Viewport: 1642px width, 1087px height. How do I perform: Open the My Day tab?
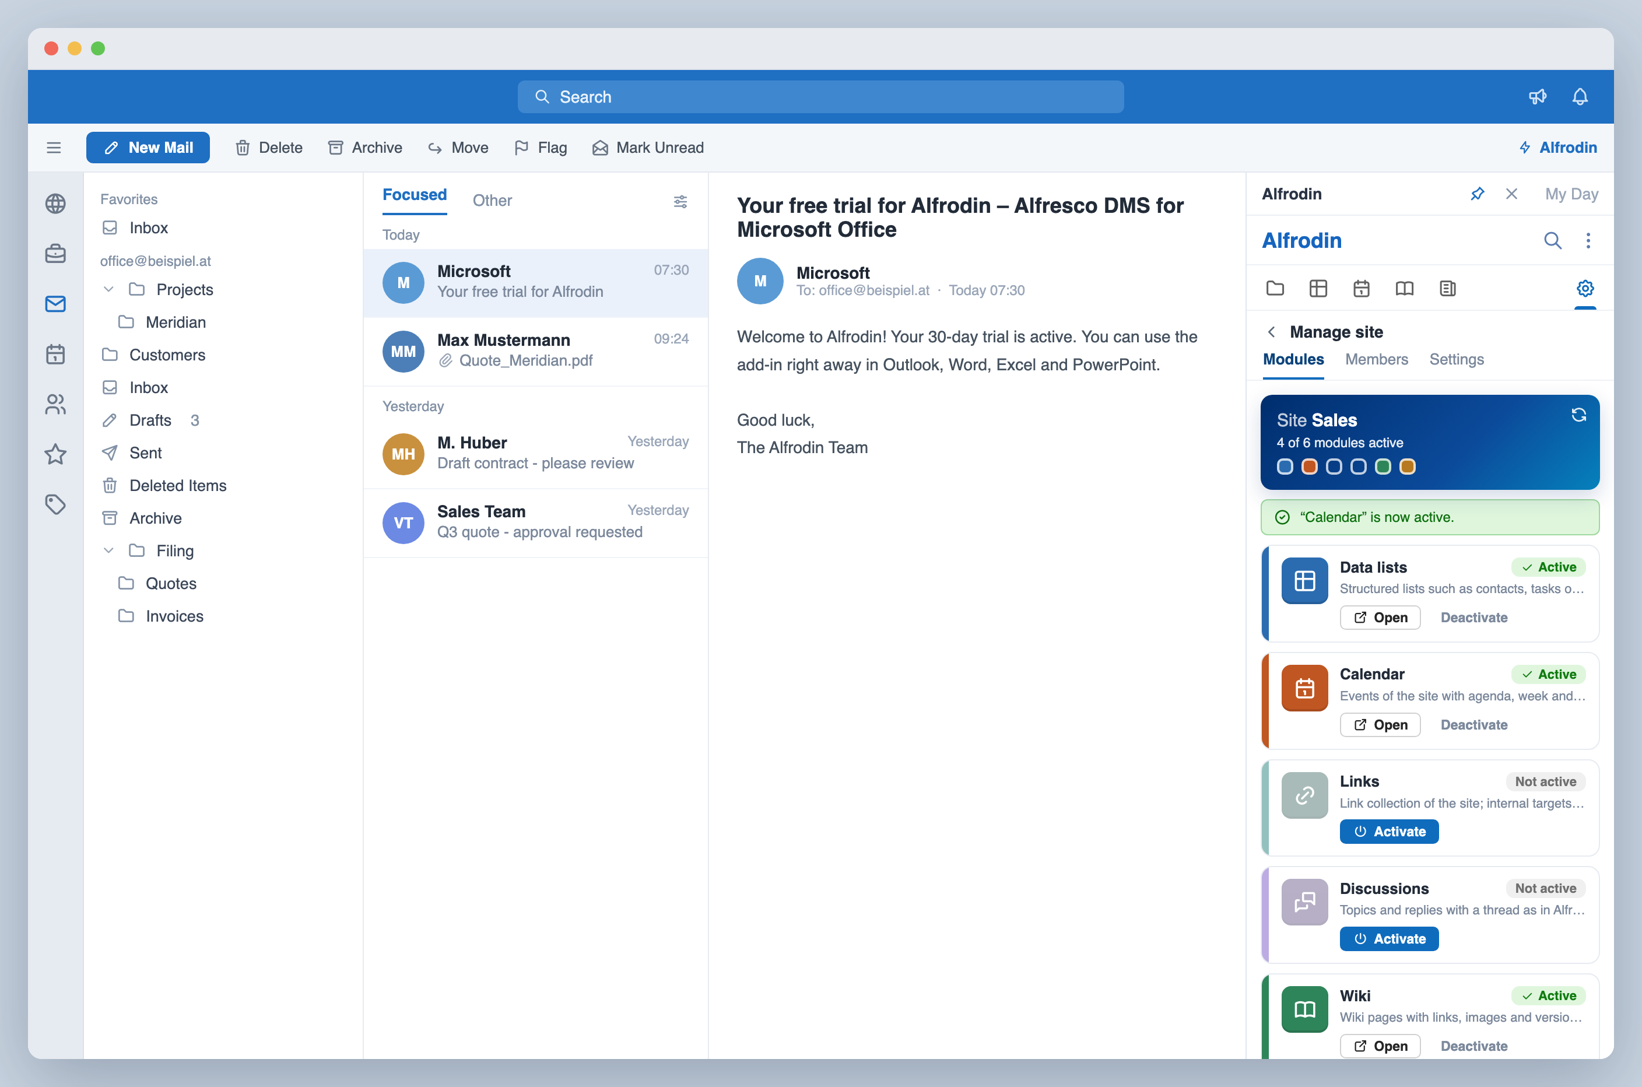pyautogui.click(x=1571, y=194)
